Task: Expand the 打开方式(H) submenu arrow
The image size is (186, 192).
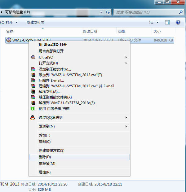Action: [126, 63]
